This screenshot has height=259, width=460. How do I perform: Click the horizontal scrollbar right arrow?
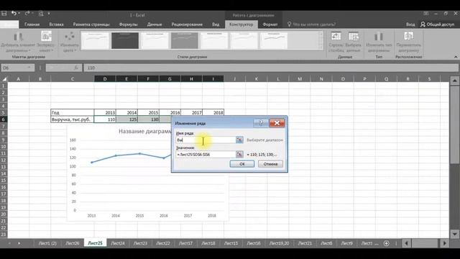click(x=444, y=243)
